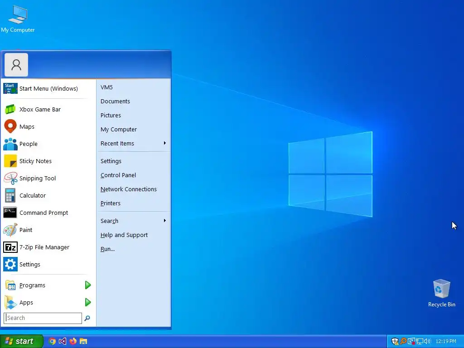Expand the Recent Items submenu
The height and width of the screenshot is (348, 464).
(134, 144)
